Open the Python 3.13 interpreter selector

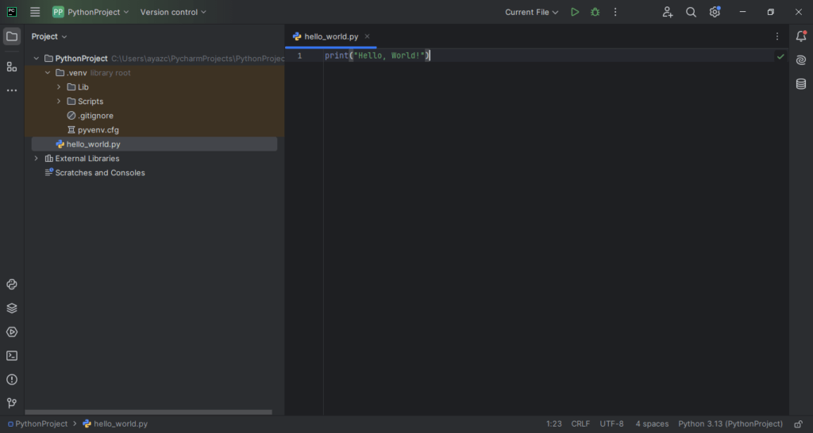coord(730,423)
